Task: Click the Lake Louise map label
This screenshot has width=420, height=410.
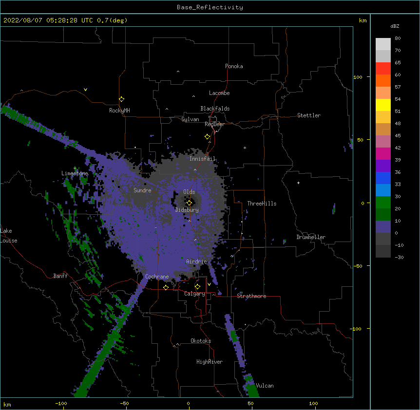Action: 9,236
